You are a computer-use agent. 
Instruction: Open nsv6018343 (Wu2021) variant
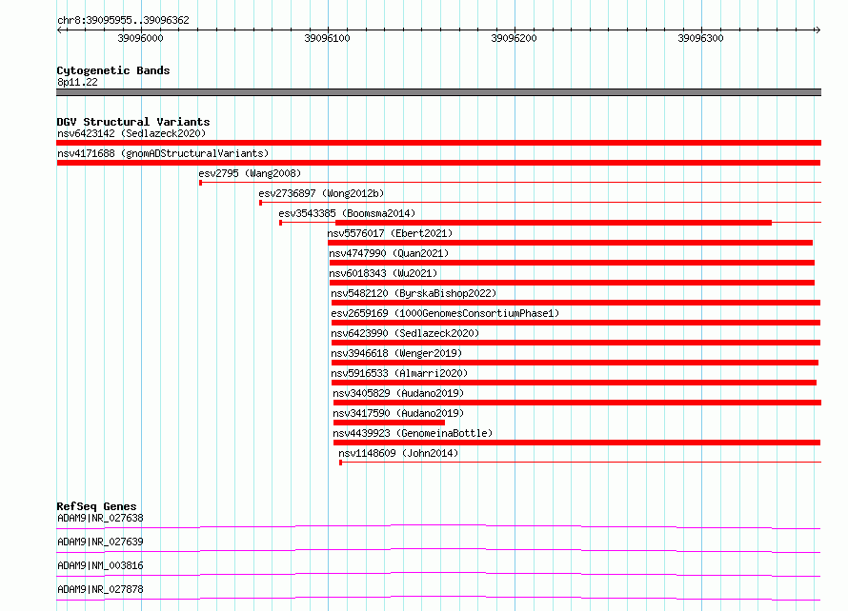pos(383,273)
